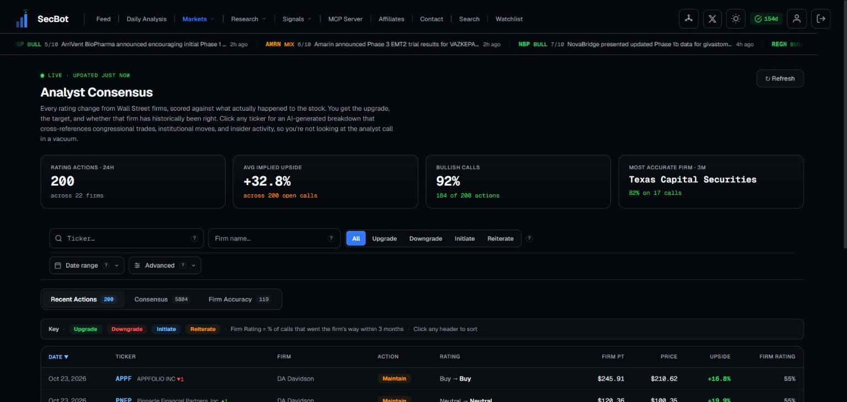This screenshot has height=402, width=847.
Task: Switch to the Firm Accuracy tab
Action: 239,300
